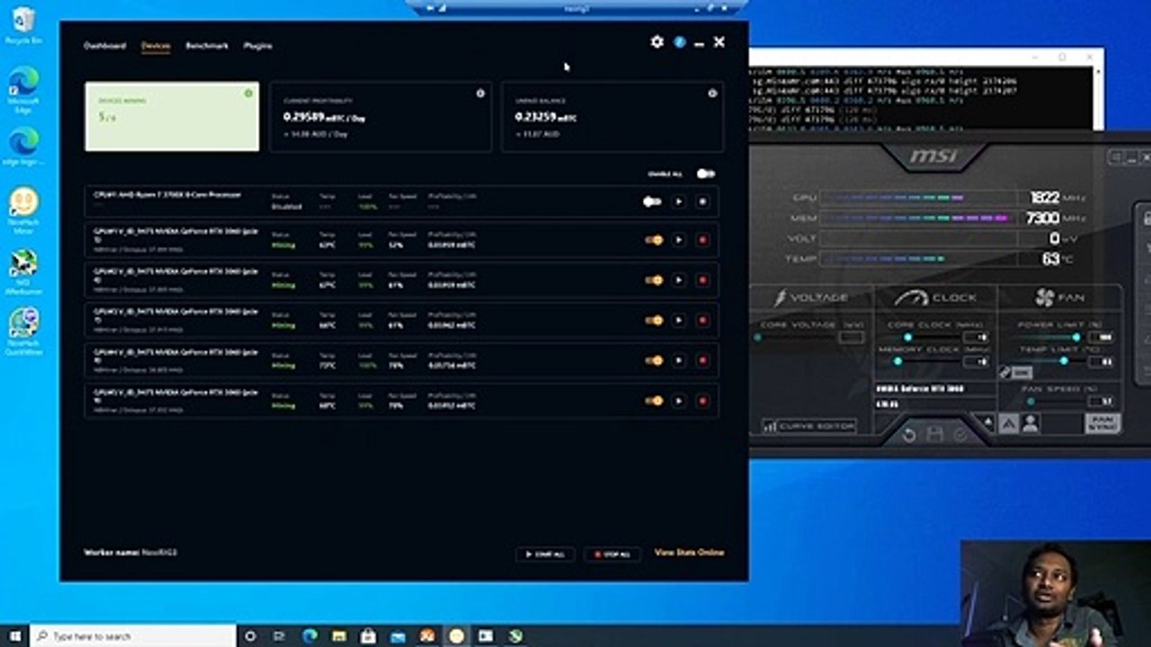1151x647 pixels.
Task: Stop the AMD Ryzen CPU device
Action: coord(702,201)
